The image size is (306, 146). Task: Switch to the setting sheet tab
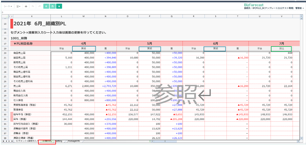click(x=59, y=141)
